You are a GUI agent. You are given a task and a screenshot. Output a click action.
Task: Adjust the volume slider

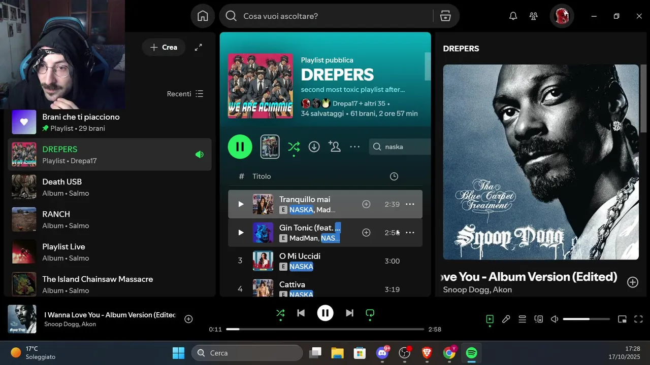tap(586, 319)
